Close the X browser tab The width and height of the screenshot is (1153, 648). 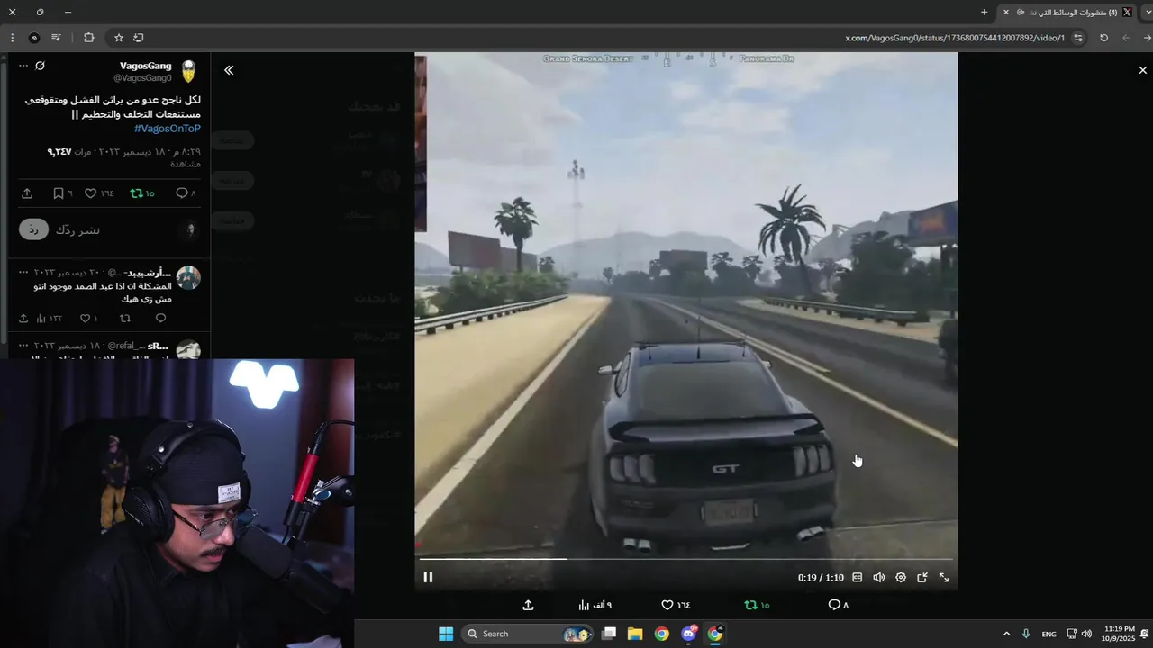pyautogui.click(x=1006, y=13)
